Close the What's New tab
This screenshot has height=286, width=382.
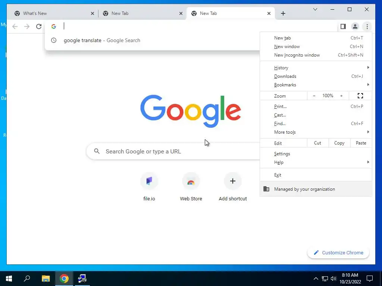pyautogui.click(x=93, y=13)
